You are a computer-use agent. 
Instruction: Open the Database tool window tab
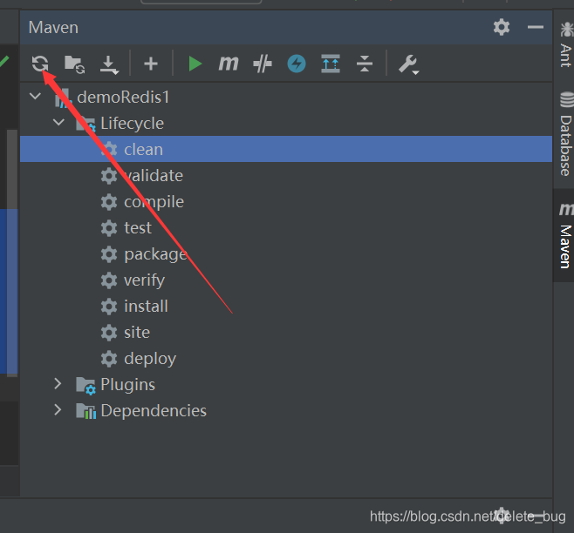click(x=566, y=134)
